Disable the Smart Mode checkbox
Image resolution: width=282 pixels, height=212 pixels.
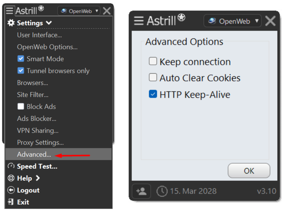coord(21,59)
